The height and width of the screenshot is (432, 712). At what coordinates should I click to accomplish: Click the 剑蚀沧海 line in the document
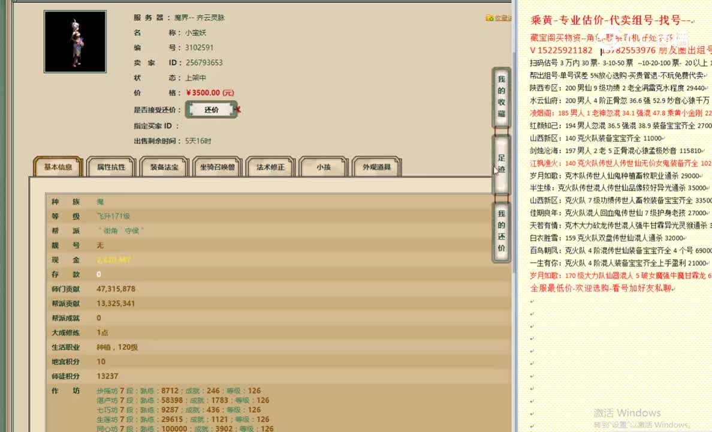[x=617, y=151]
